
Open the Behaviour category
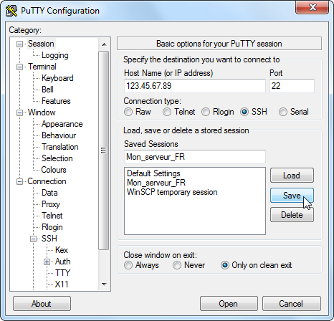point(59,135)
